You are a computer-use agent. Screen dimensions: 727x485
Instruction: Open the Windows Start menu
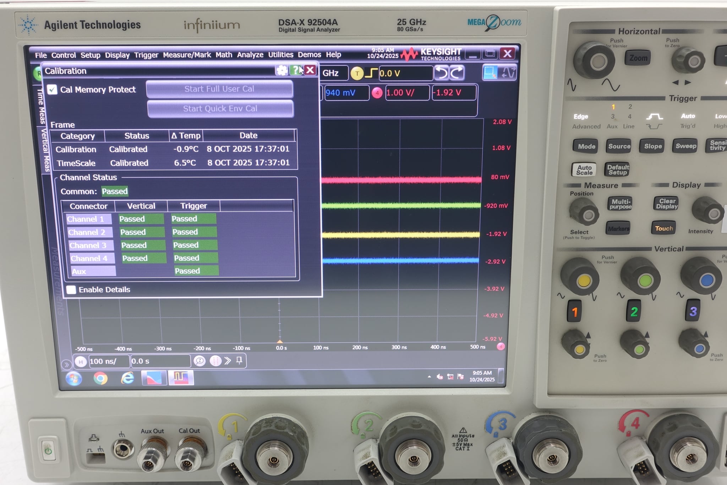tap(74, 379)
